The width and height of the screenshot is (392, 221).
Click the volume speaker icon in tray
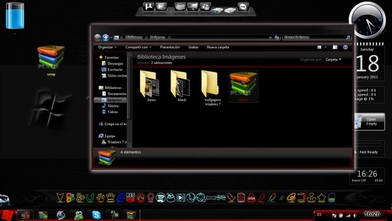pyautogui.click(x=355, y=215)
